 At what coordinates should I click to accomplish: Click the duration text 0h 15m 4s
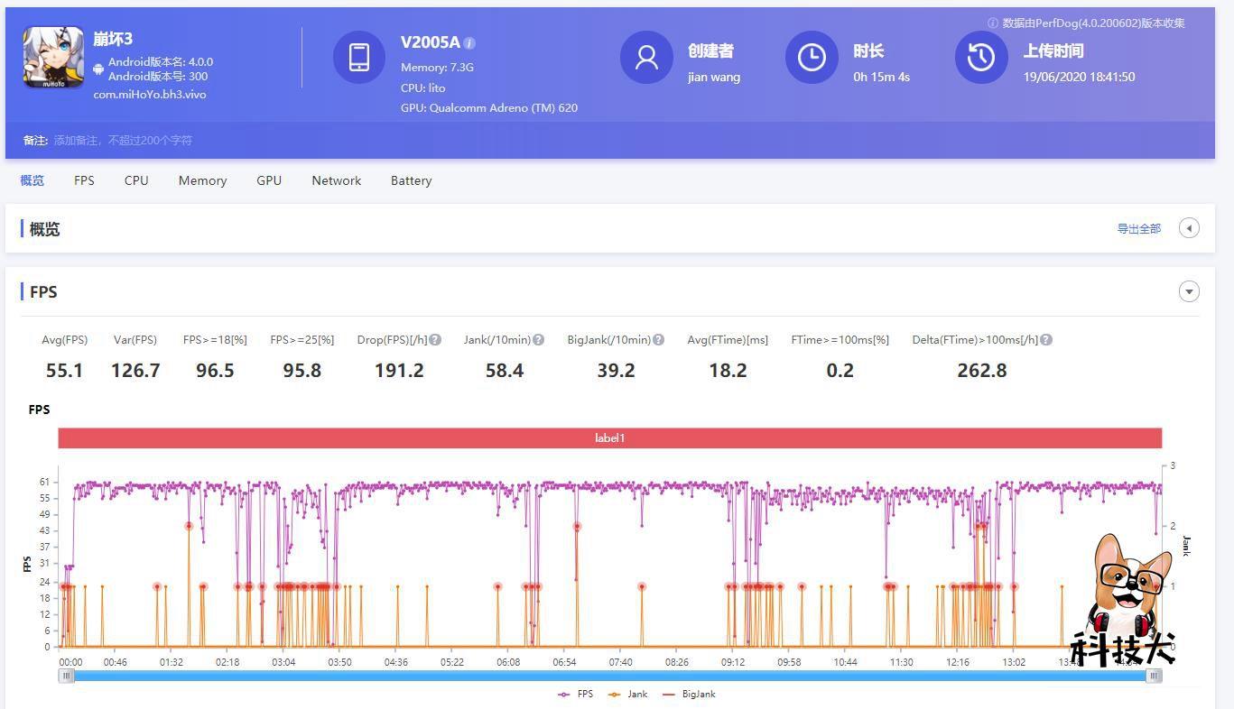pyautogui.click(x=882, y=77)
